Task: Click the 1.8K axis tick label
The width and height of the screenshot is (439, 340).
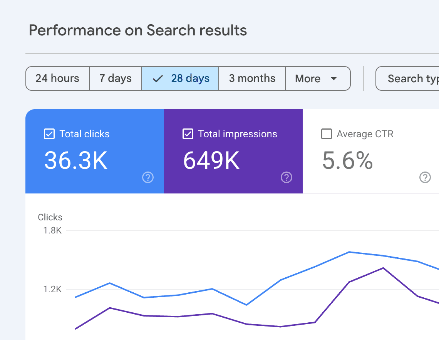Action: click(52, 230)
